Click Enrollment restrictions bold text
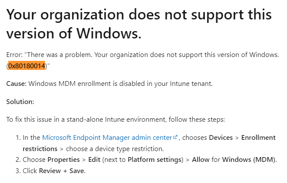Viewport: 287px width, 183px height. 149,143
